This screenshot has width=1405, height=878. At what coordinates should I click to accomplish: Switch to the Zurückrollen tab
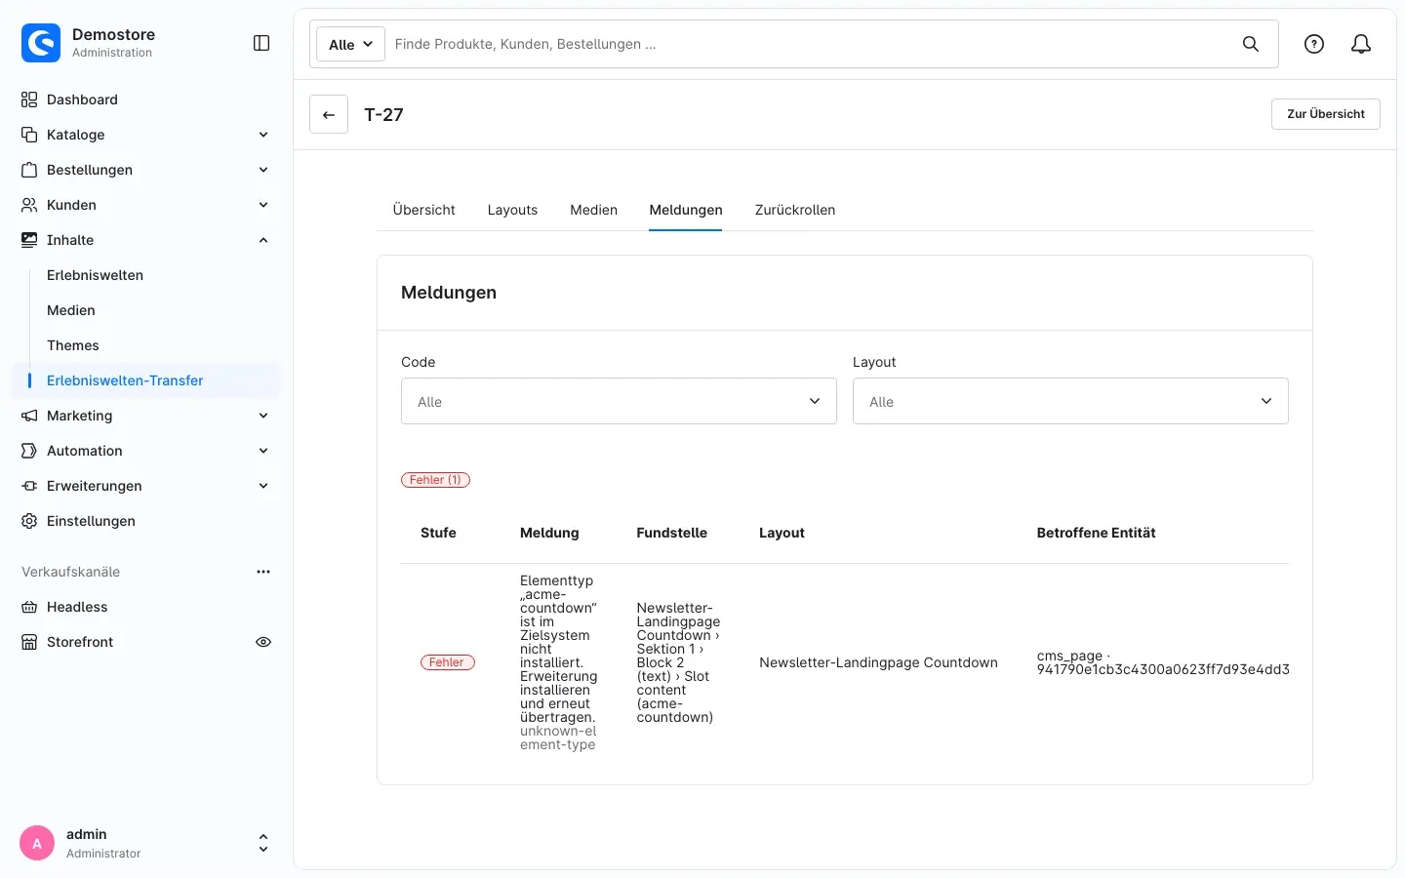(795, 210)
